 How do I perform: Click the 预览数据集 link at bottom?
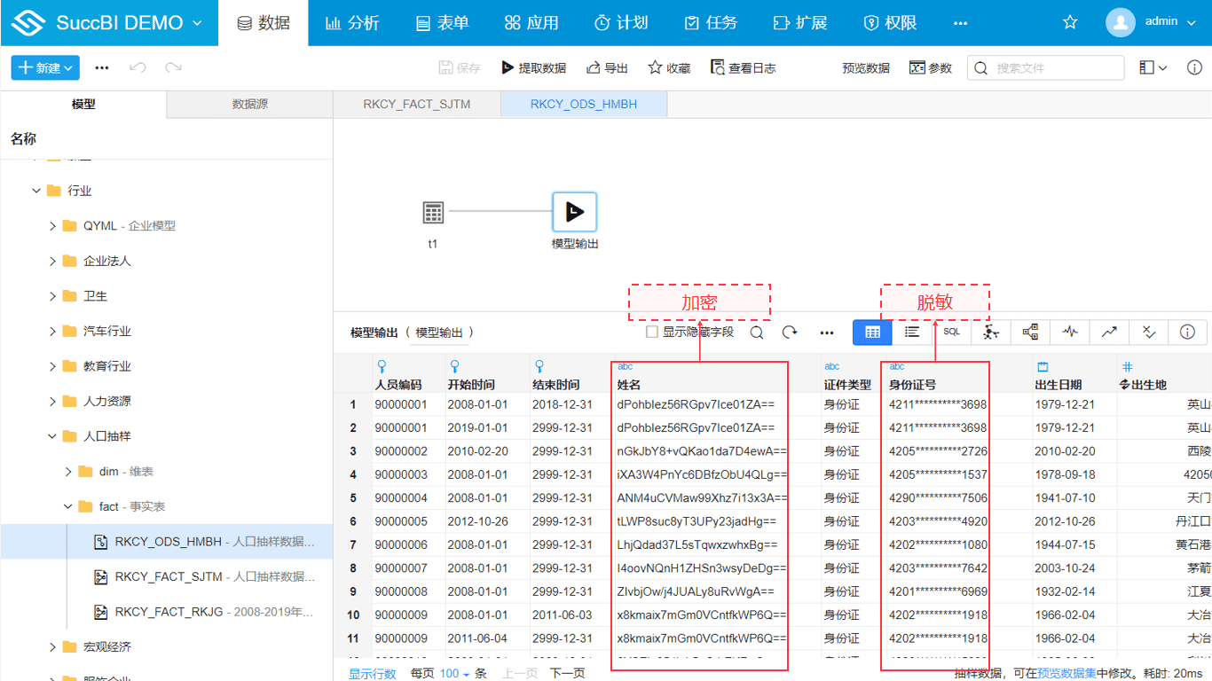[1066, 674]
